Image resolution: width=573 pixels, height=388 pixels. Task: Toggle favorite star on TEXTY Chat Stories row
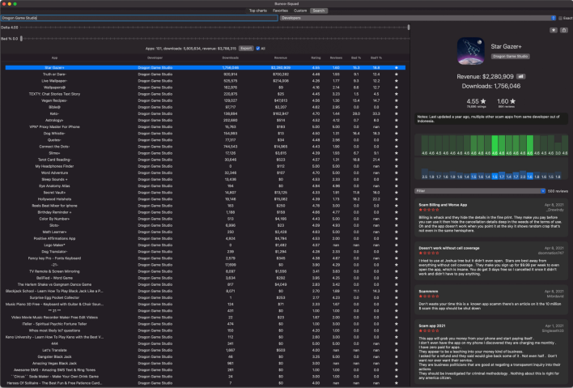coord(397,94)
